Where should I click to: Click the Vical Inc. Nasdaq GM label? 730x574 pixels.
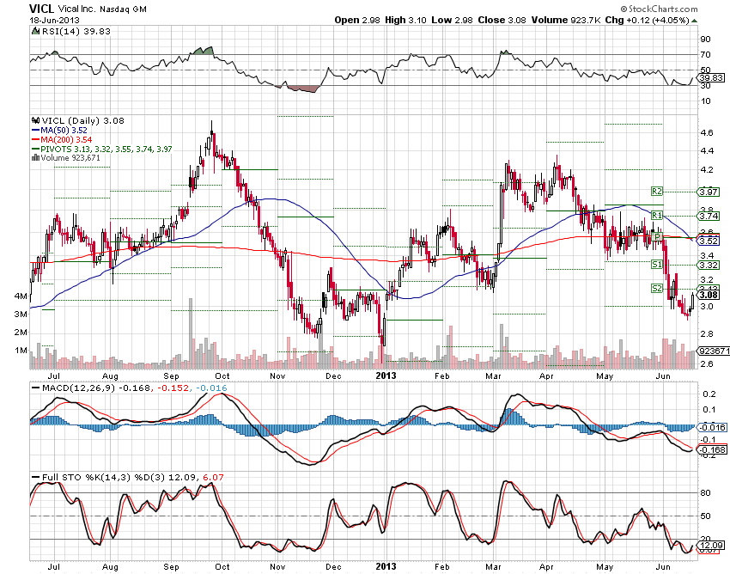(x=102, y=9)
